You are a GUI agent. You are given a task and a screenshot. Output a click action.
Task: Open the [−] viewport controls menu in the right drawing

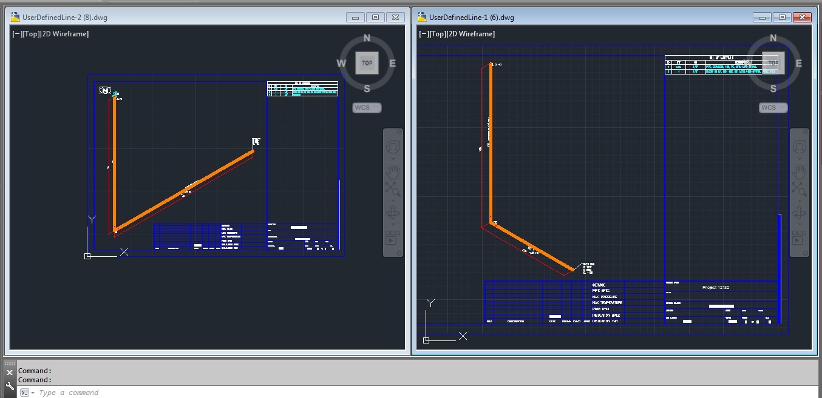(424, 34)
